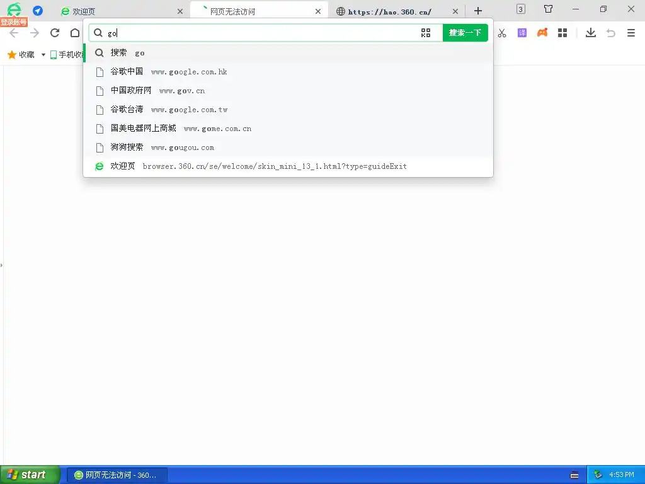Click the 搜索一下 search button

(x=465, y=33)
